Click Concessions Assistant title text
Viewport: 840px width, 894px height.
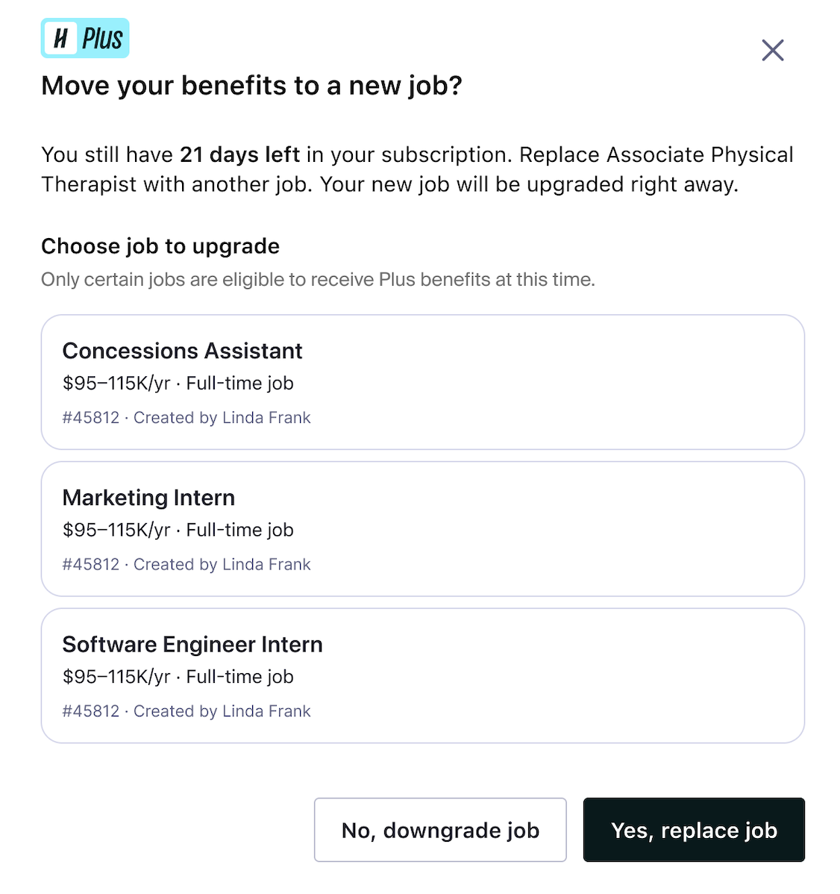(182, 351)
